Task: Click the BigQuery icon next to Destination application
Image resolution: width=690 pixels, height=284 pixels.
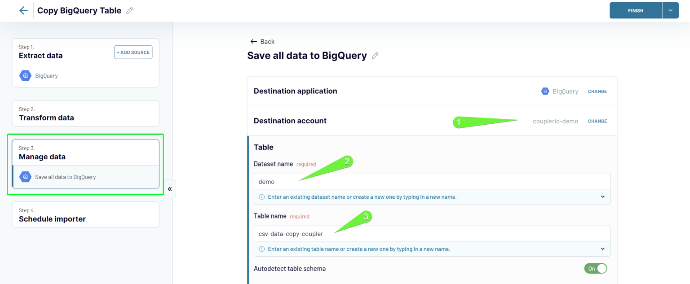Action: pyautogui.click(x=545, y=91)
